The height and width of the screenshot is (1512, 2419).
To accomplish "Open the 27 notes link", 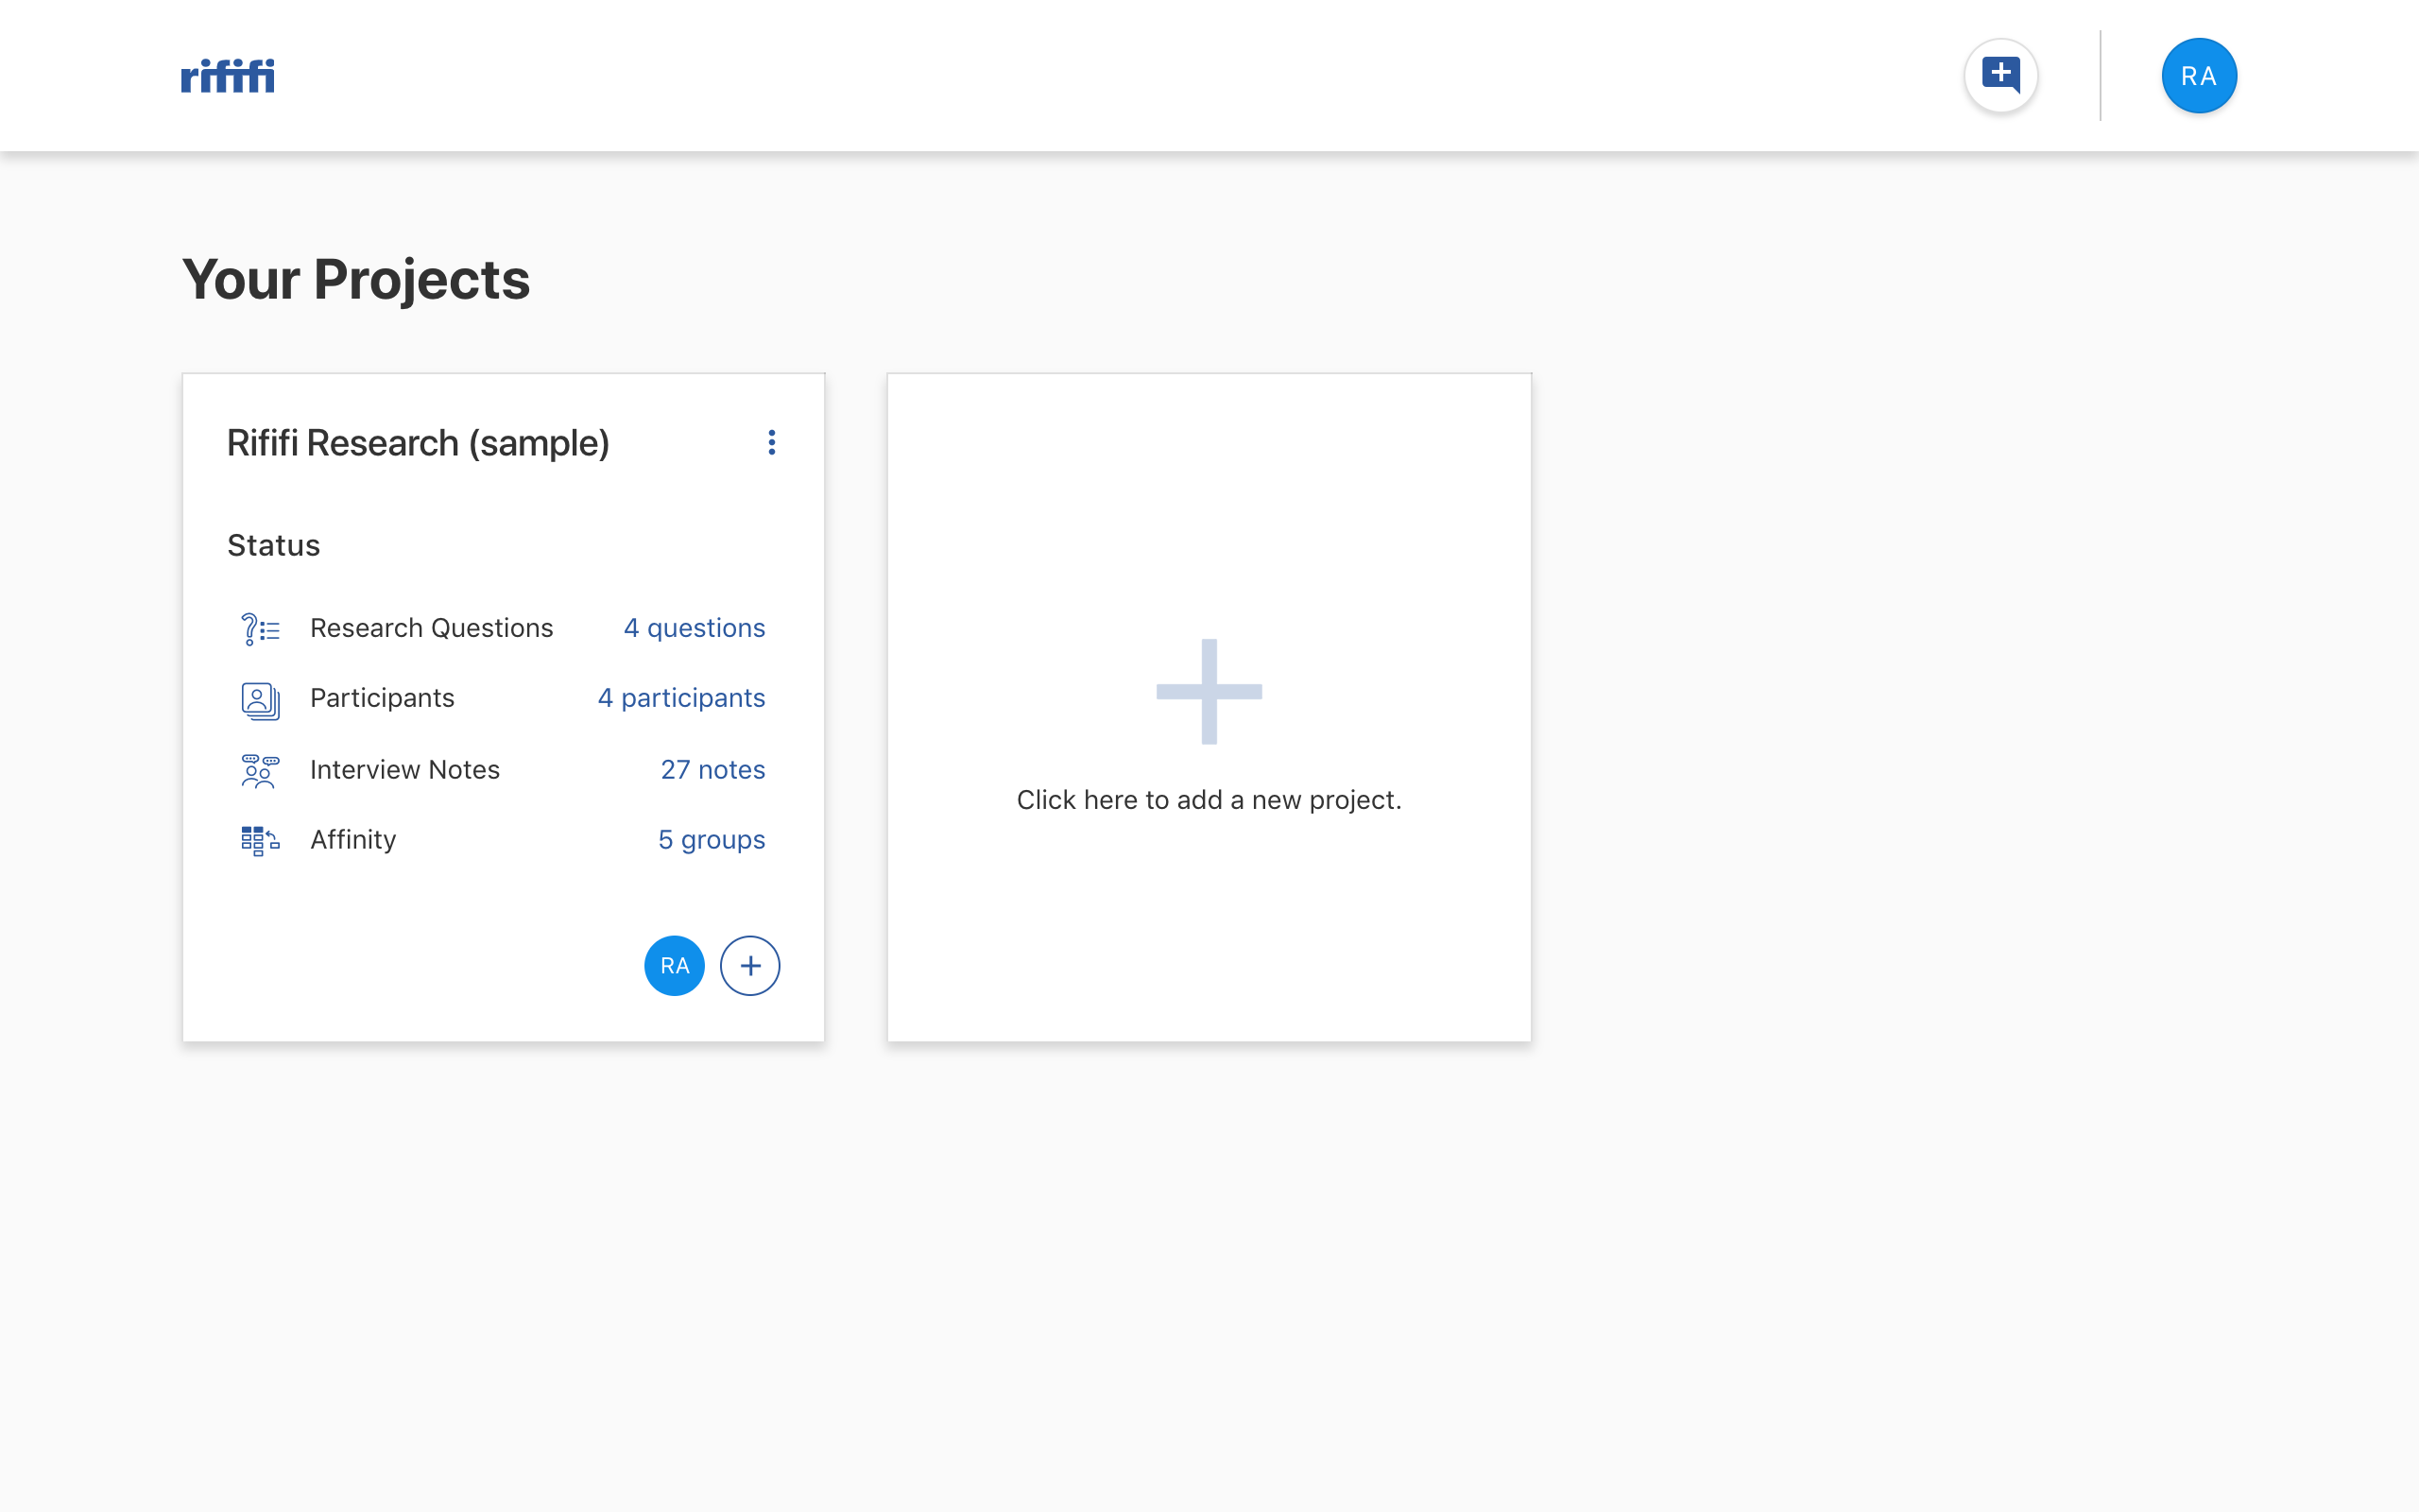I will tap(712, 769).
